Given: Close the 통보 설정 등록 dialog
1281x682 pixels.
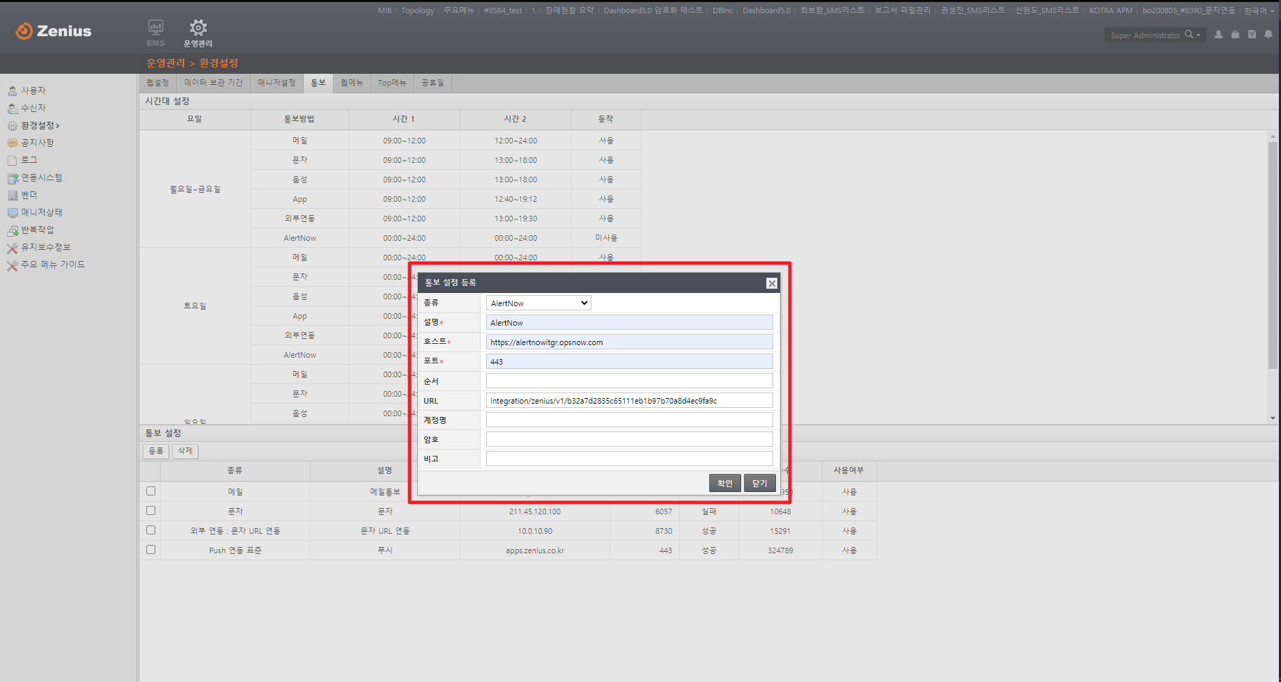Looking at the screenshot, I should [771, 283].
